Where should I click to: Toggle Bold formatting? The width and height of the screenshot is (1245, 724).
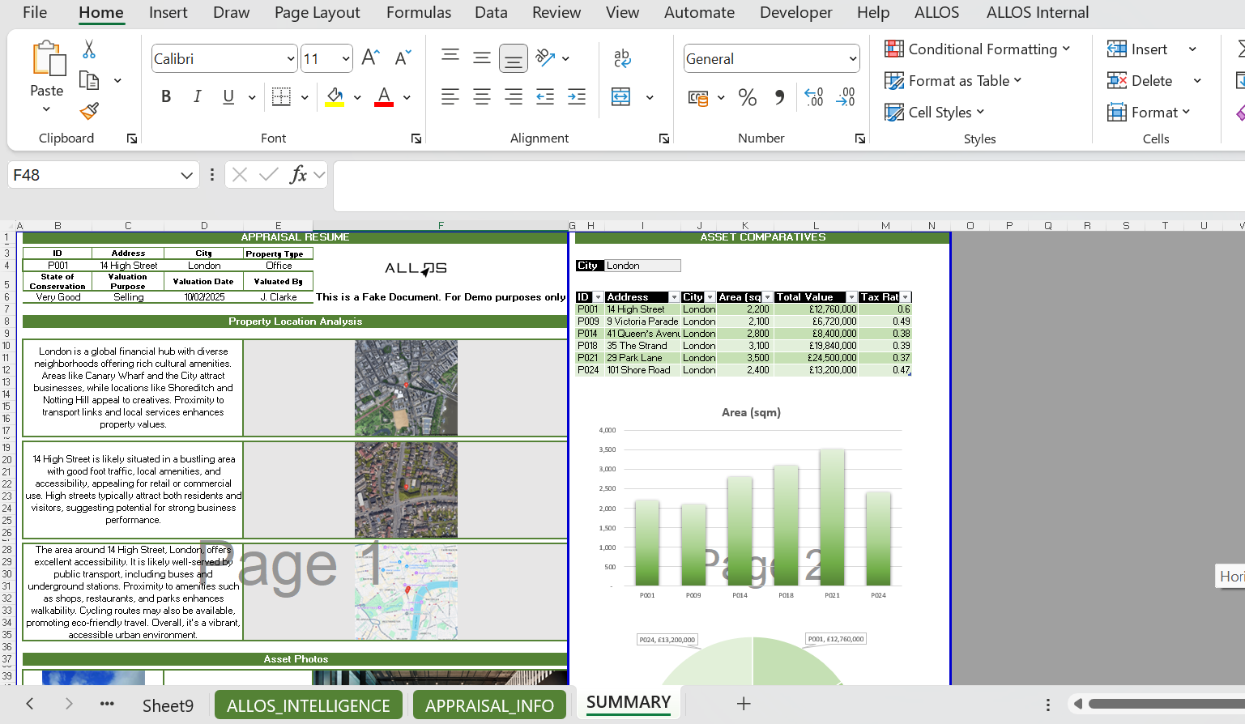[x=166, y=97]
